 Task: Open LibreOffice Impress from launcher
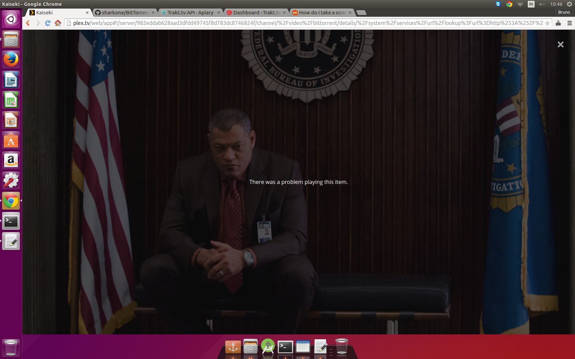pyautogui.click(x=11, y=120)
